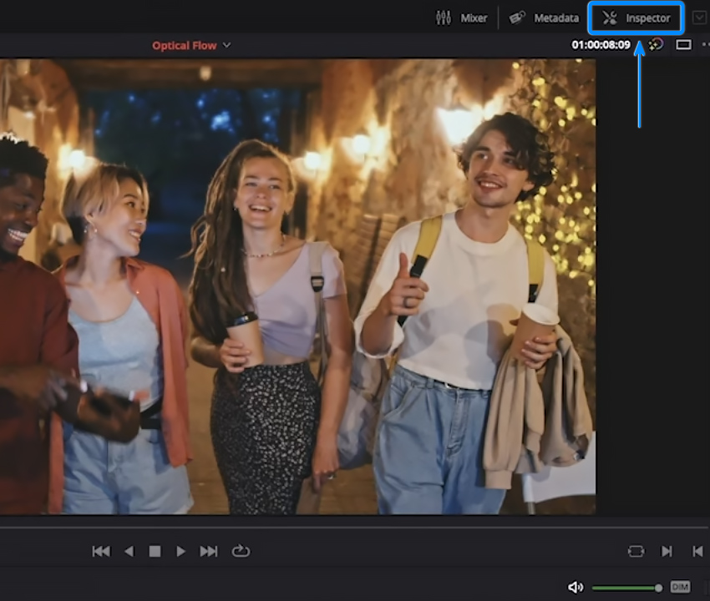Play the clip forward

point(180,551)
